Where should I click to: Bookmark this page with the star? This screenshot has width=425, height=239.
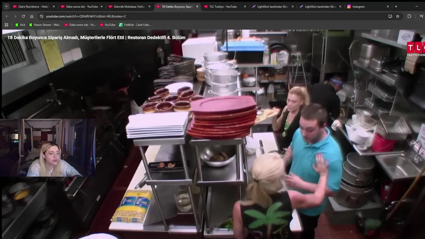tap(398, 16)
